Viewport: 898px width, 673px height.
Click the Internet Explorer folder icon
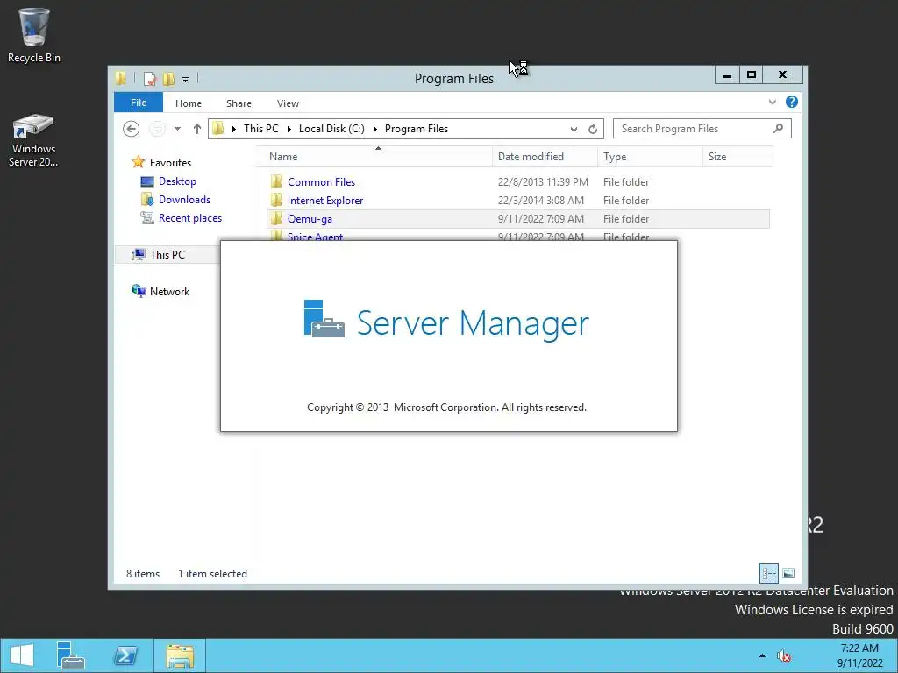[276, 201]
